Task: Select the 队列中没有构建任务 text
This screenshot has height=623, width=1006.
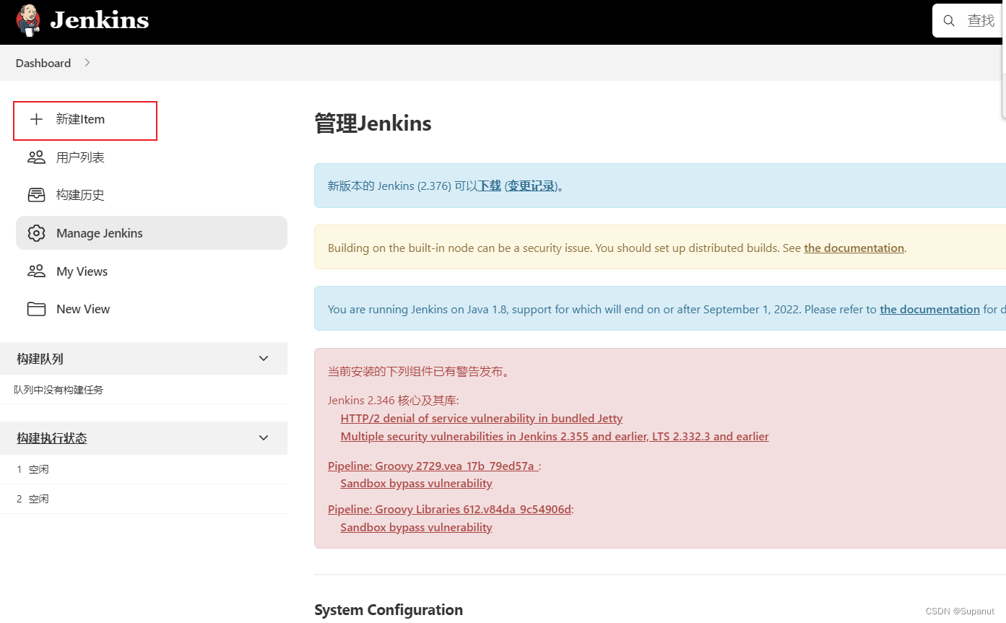Action: pos(58,390)
